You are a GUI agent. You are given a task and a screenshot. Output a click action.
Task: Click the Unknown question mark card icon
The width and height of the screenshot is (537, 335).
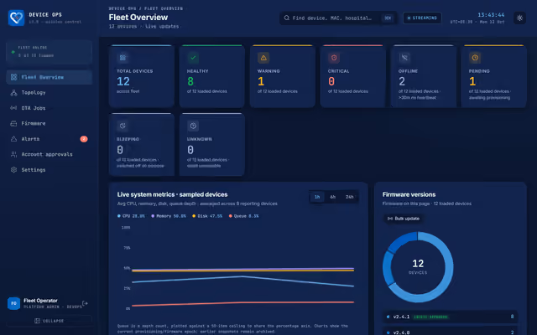pos(193,126)
